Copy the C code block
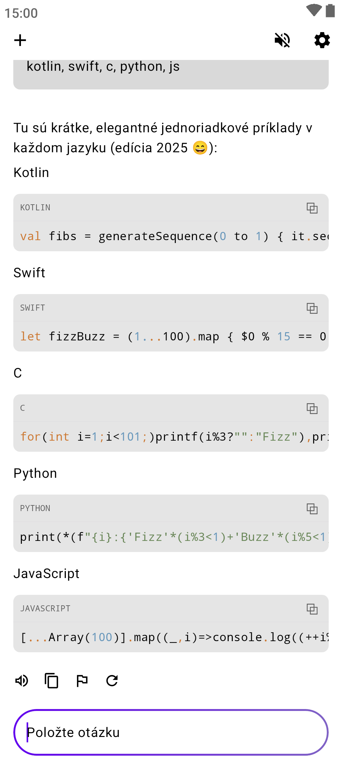 pos(312,408)
